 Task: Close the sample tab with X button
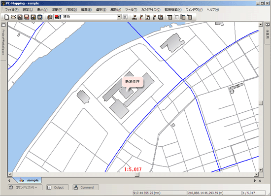[x=260, y=181]
